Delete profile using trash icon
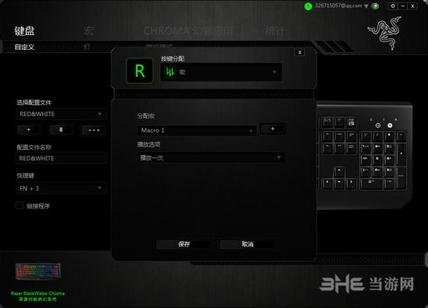428x308 pixels. click(61, 130)
